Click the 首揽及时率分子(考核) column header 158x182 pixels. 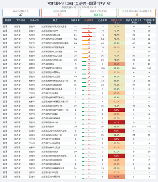[x=134, y=21]
